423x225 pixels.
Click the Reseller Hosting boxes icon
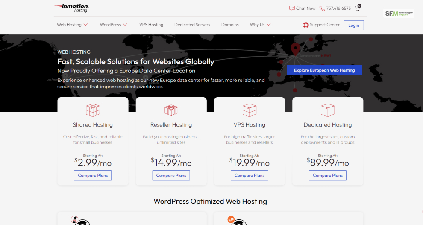171,110
